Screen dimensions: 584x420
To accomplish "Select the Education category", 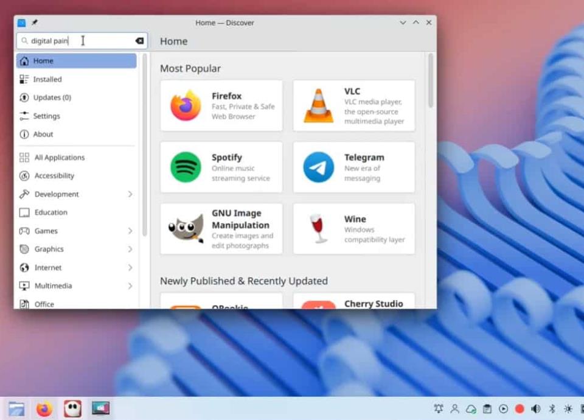I will (77, 212).
